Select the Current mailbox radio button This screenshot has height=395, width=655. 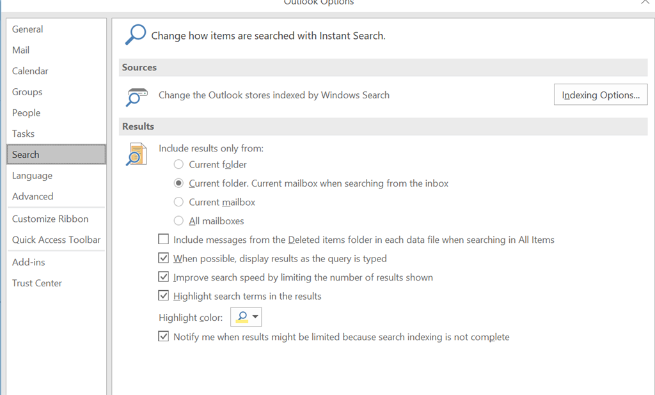coord(178,202)
